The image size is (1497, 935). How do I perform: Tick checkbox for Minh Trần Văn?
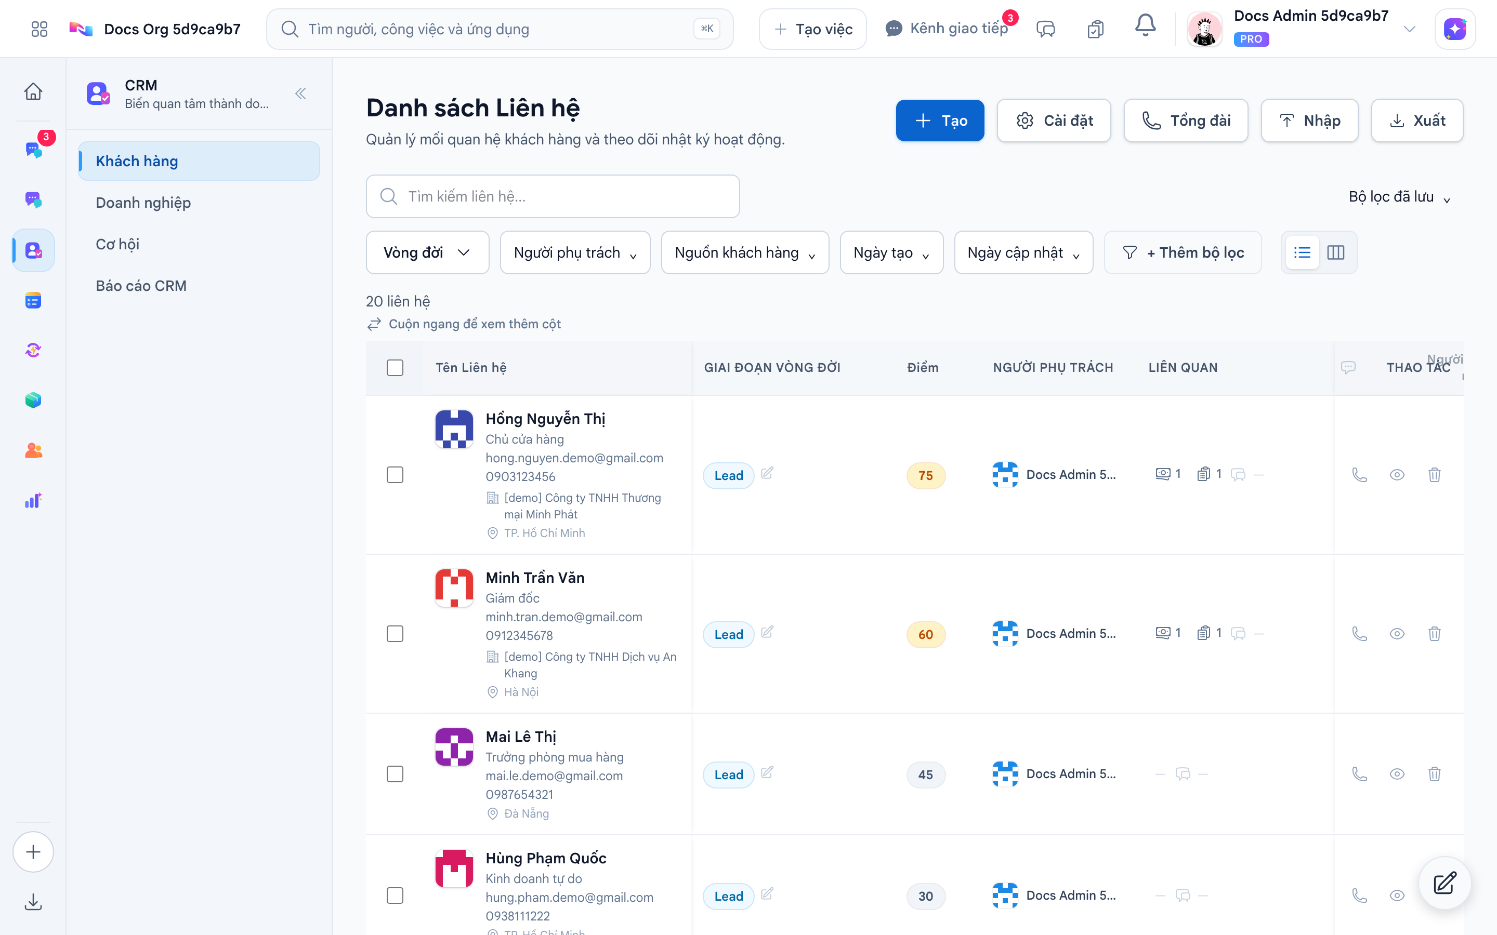coord(395,634)
